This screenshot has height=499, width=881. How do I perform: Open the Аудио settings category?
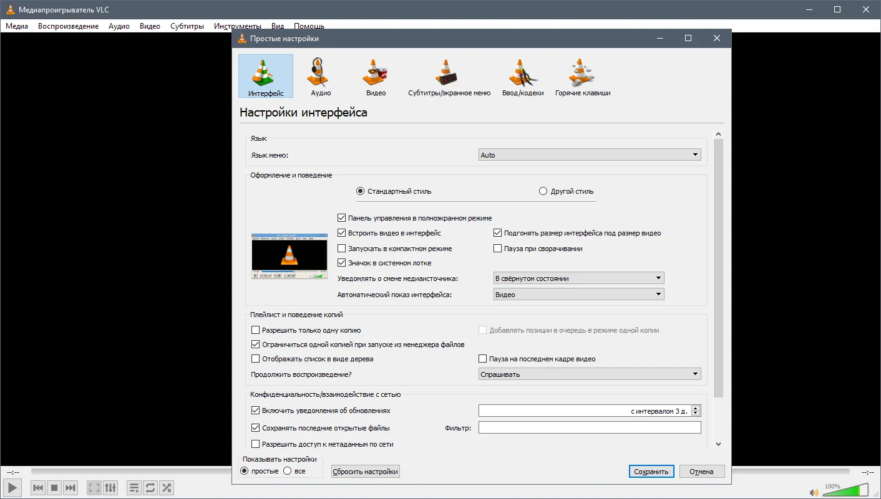pos(321,77)
